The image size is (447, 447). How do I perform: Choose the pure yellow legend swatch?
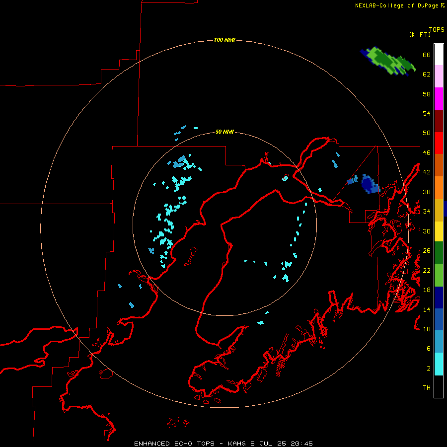pyautogui.click(x=439, y=231)
